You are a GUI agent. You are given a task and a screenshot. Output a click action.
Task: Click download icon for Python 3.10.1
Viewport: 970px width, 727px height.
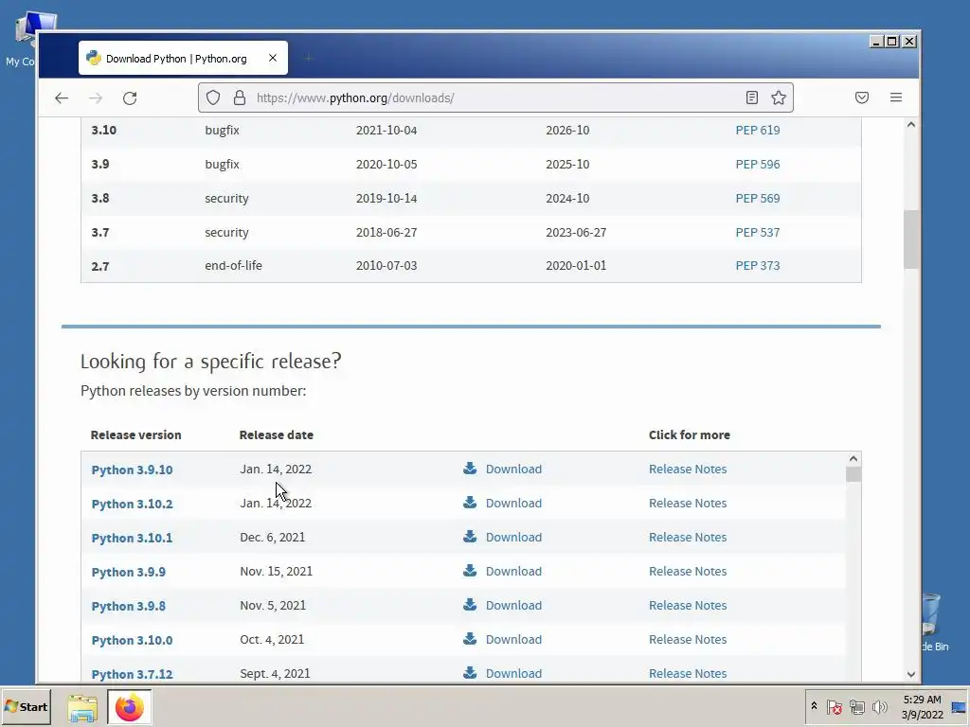coord(470,537)
